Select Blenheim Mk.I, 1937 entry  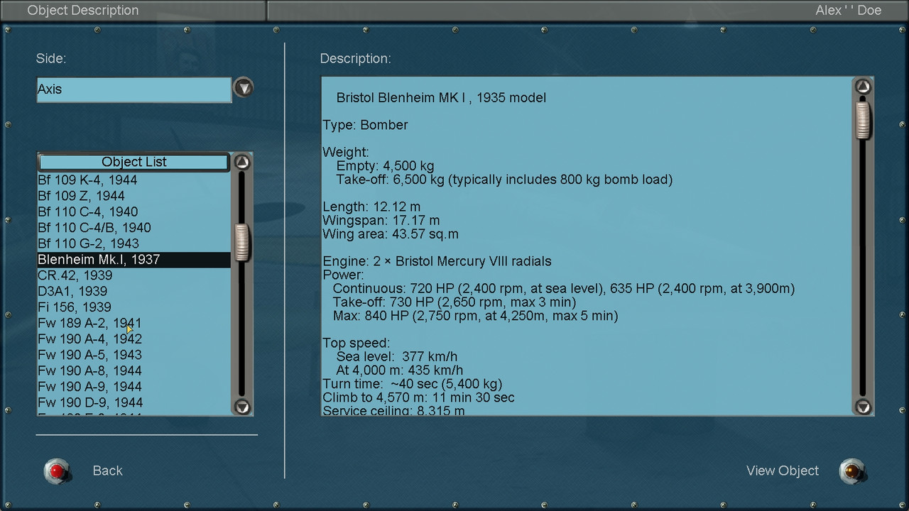point(134,260)
